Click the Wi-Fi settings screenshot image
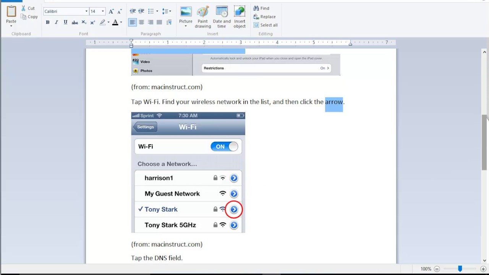The width and height of the screenshot is (489, 275). click(188, 172)
